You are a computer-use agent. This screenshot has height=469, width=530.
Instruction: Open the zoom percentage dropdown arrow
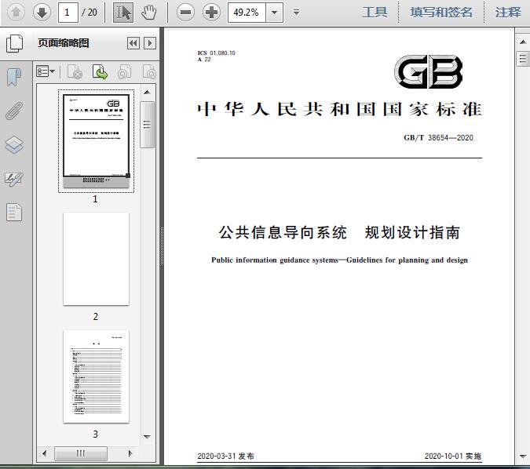tap(275, 13)
